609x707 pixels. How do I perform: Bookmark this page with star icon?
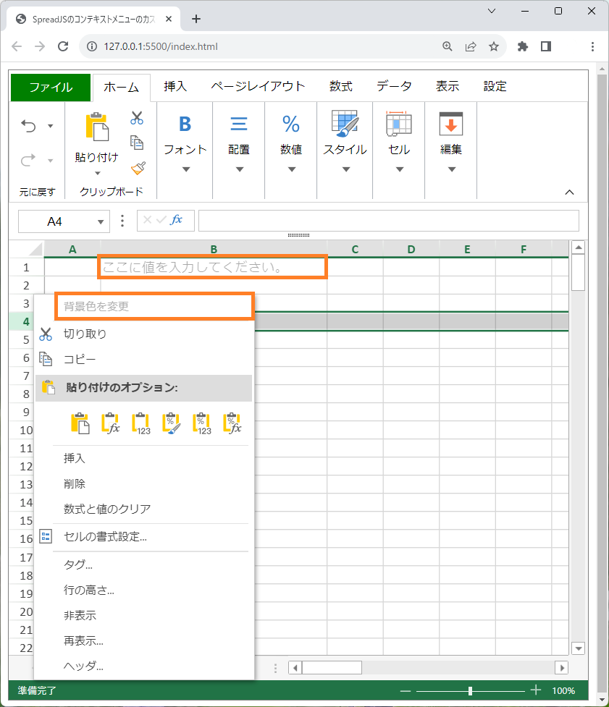[494, 46]
